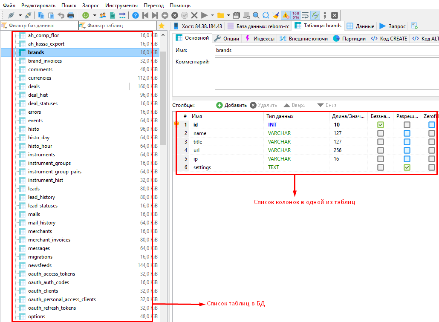
Task: Click the open SQL file folder icon
Action: pyautogui.click(x=221, y=15)
